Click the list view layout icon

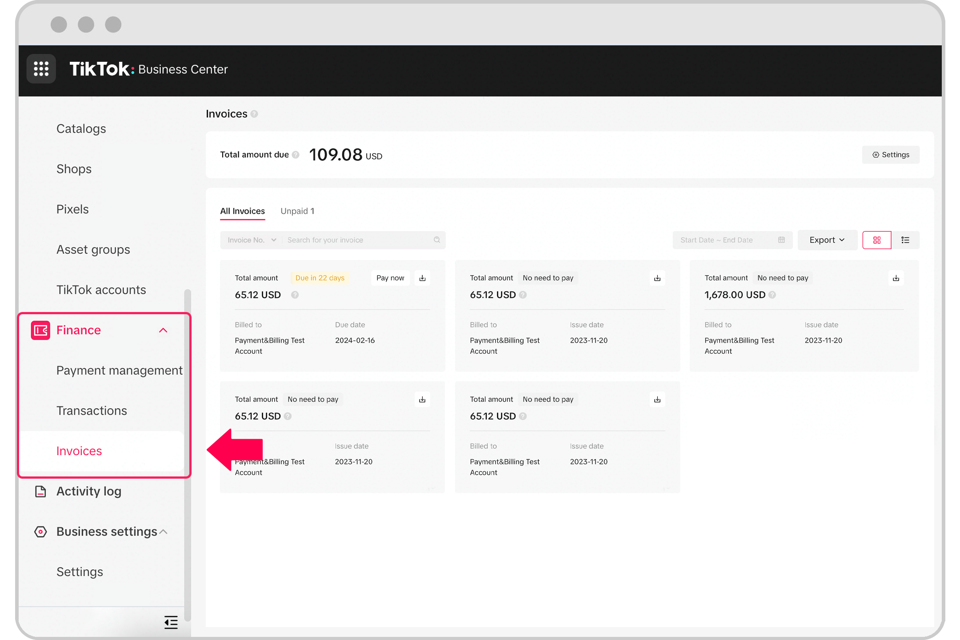tap(905, 239)
